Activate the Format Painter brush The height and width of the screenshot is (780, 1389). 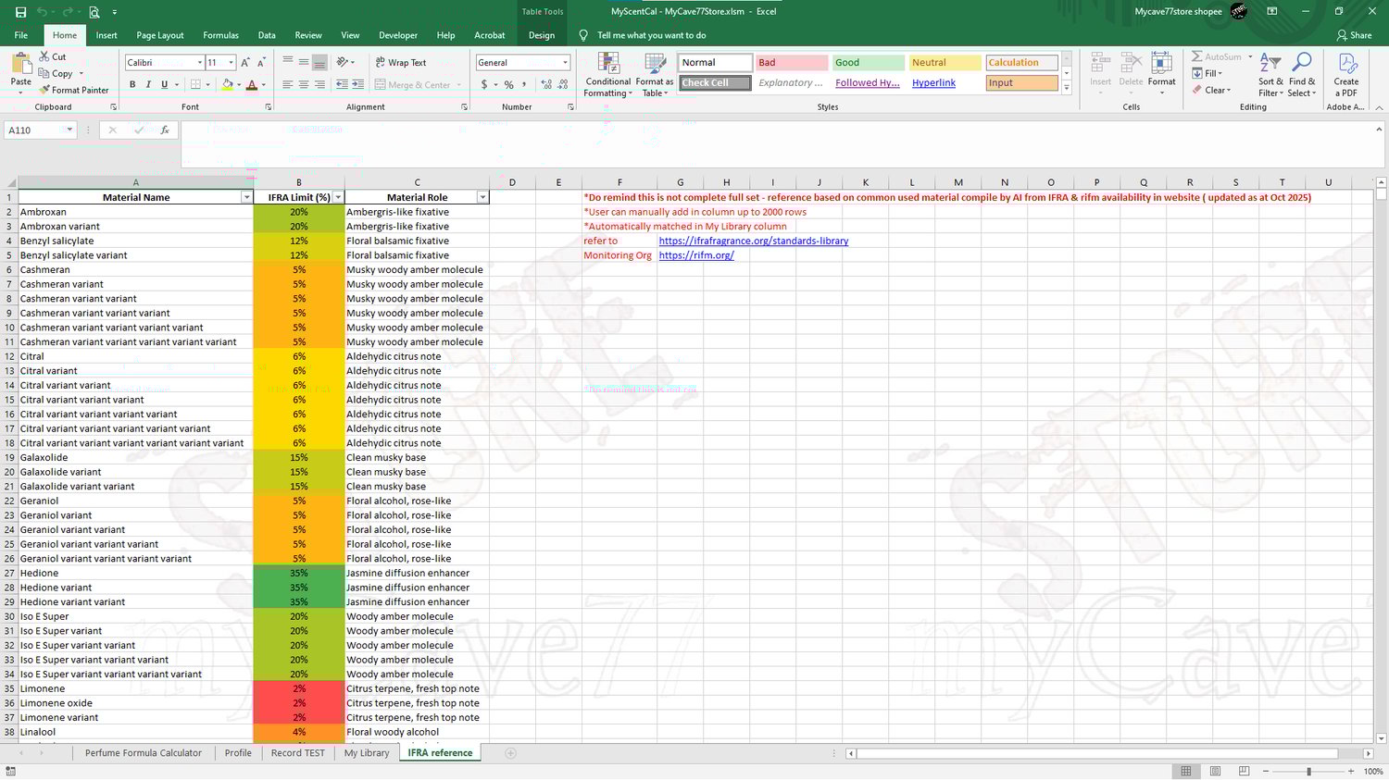74,90
